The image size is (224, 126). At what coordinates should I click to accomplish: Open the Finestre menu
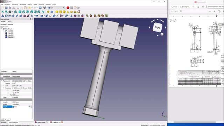pos(48,5)
